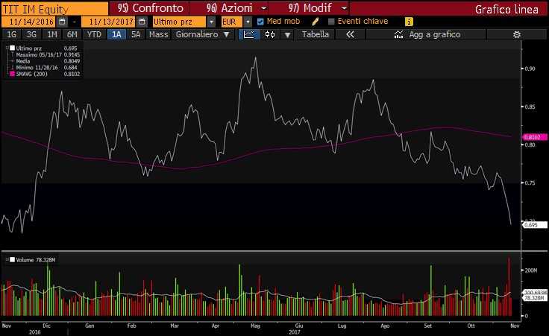Edit the start date 11/14/2016 field
This screenshot has height=336, width=549.
(x=29, y=22)
